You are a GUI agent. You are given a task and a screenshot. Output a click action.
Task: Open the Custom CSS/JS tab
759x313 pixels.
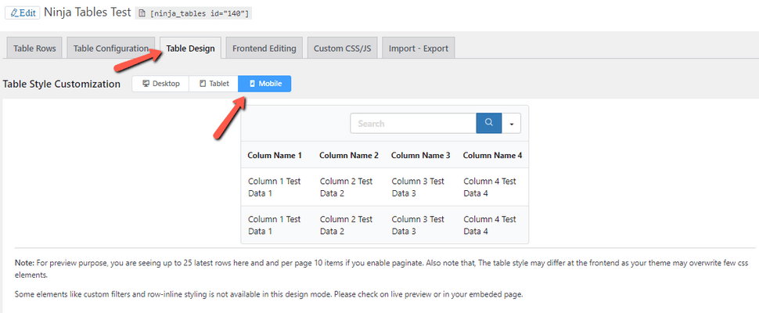point(342,48)
